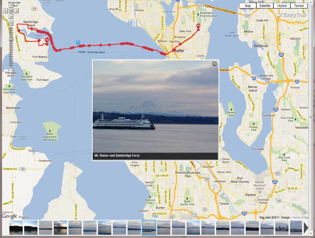Screen dimensions: 315x238
Task: Open the Seattle skyline thumbnail
Action: (x=282, y=228)
